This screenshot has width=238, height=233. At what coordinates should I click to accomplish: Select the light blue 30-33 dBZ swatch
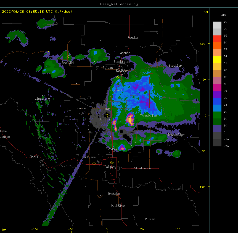(x=217, y=108)
